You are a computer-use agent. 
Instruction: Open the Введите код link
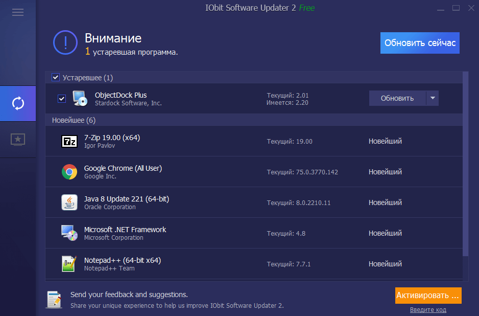428,310
